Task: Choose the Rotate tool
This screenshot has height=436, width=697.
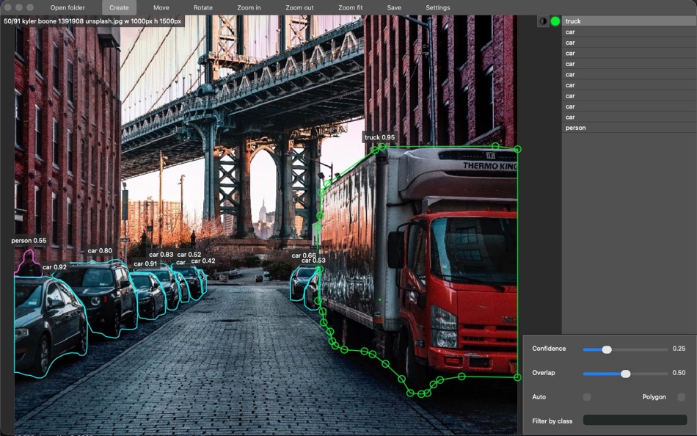Action: (202, 7)
